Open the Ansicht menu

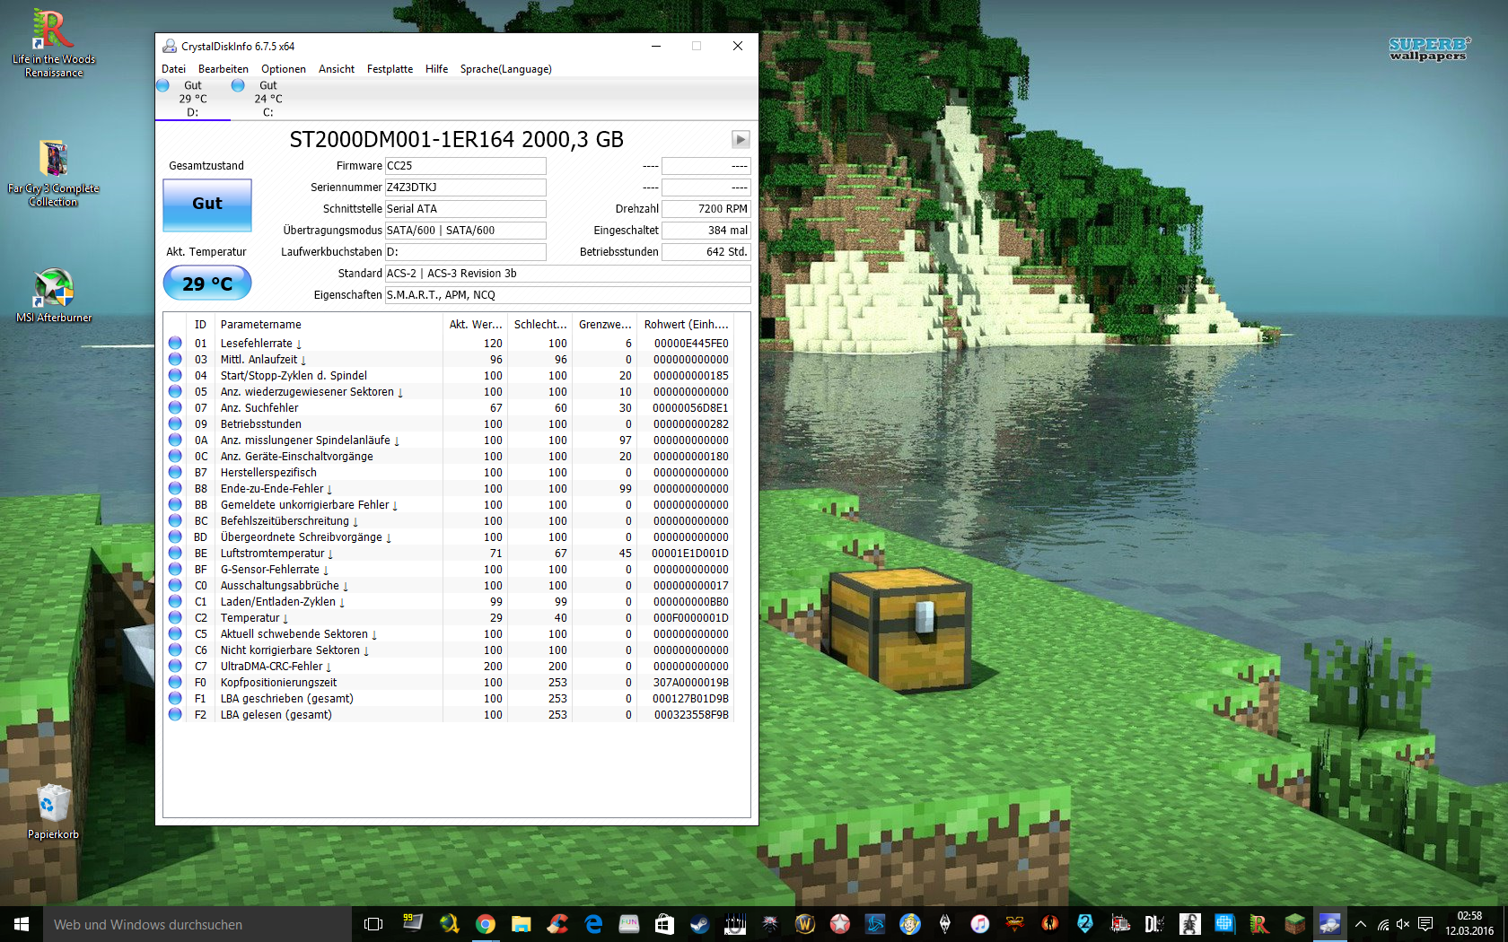(337, 69)
